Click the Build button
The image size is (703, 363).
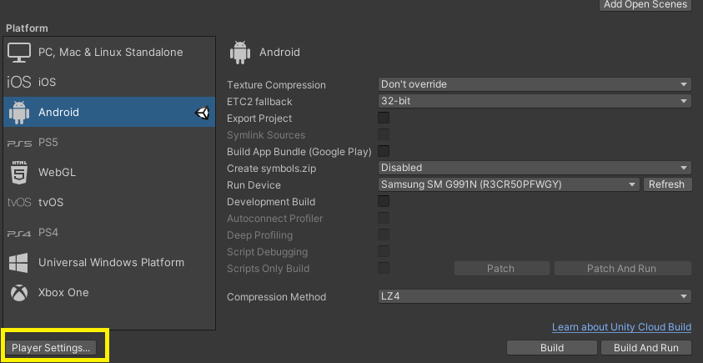click(552, 348)
